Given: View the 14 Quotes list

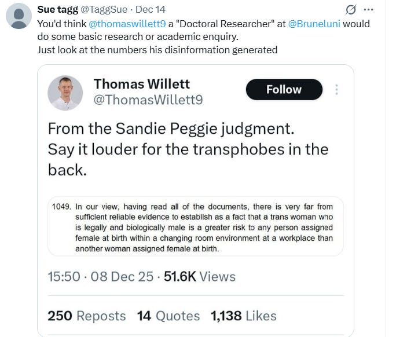Looking at the screenshot, I should (168, 316).
